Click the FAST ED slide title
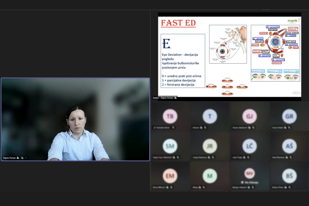Image resolution: width=309 pixels, height=206 pixels. click(x=178, y=23)
